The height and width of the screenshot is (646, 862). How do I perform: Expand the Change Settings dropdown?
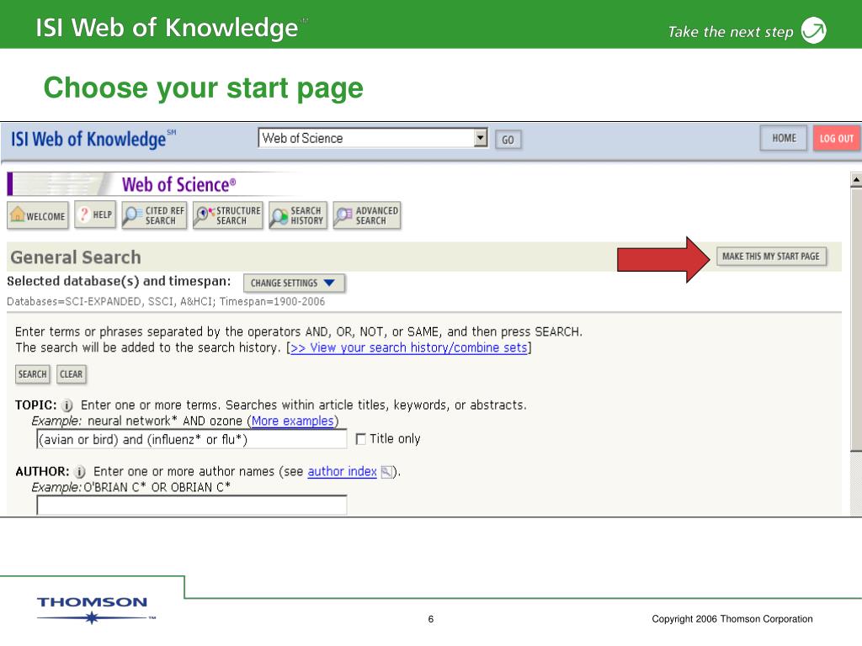[x=294, y=283]
